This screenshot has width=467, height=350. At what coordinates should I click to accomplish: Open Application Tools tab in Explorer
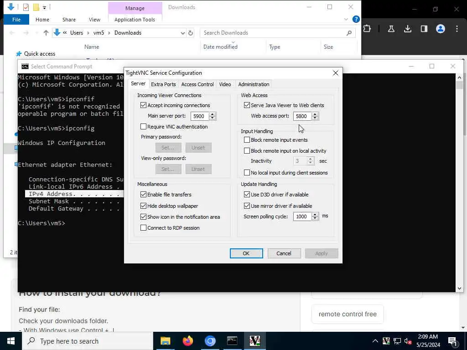coord(135,20)
